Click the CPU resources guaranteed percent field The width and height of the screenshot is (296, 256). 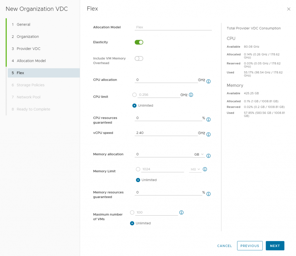coord(168,118)
